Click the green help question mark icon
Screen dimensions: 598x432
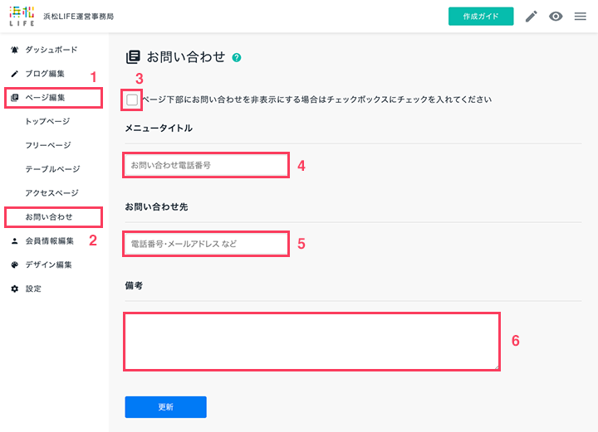(x=237, y=57)
